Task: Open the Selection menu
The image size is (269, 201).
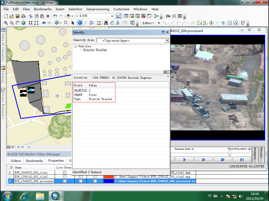Action: (x=75, y=9)
